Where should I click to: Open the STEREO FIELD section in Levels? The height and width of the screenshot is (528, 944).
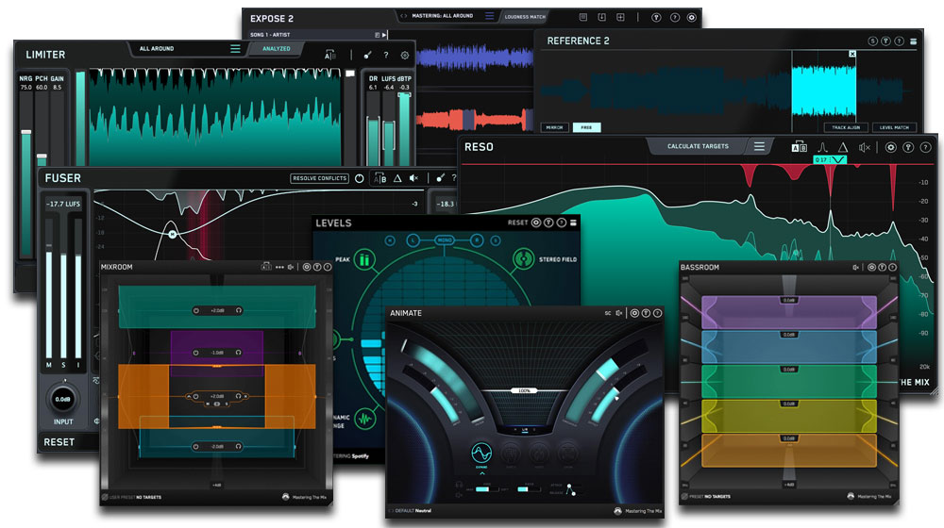pyautogui.click(x=524, y=260)
